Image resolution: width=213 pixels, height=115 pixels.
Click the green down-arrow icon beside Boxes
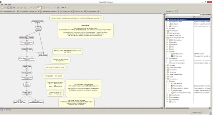pos(176,11)
